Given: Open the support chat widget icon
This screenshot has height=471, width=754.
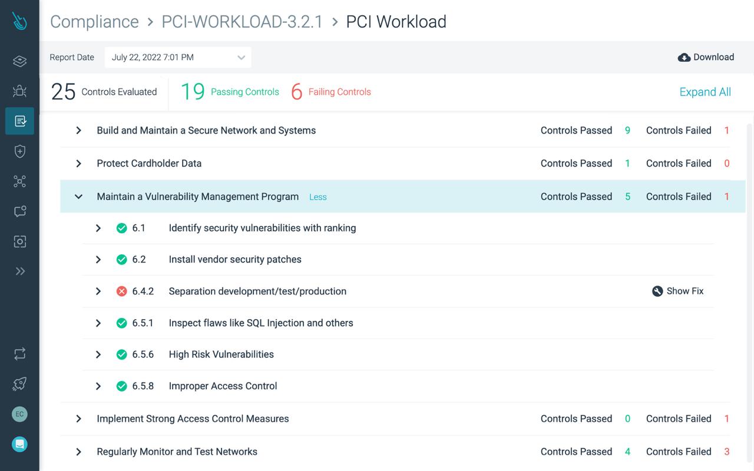Looking at the screenshot, I should pyautogui.click(x=19, y=444).
